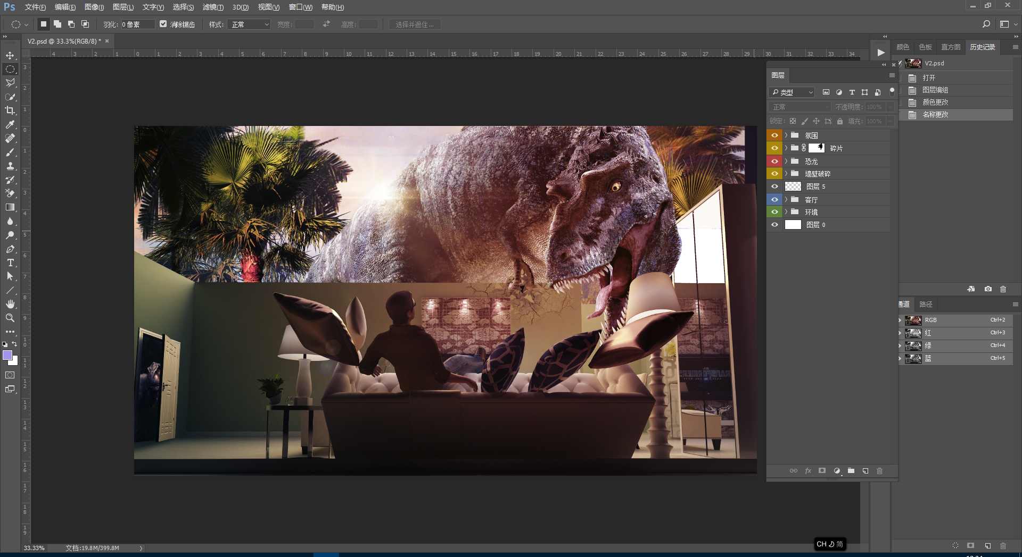This screenshot has height=557, width=1022.
Task: Select the Zoom tool
Action: (10, 318)
